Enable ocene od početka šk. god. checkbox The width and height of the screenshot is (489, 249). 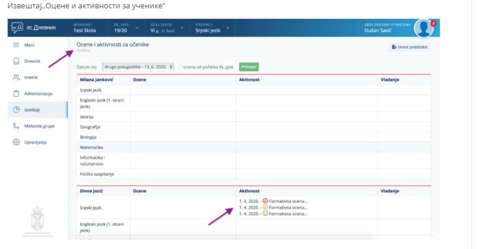click(180, 67)
